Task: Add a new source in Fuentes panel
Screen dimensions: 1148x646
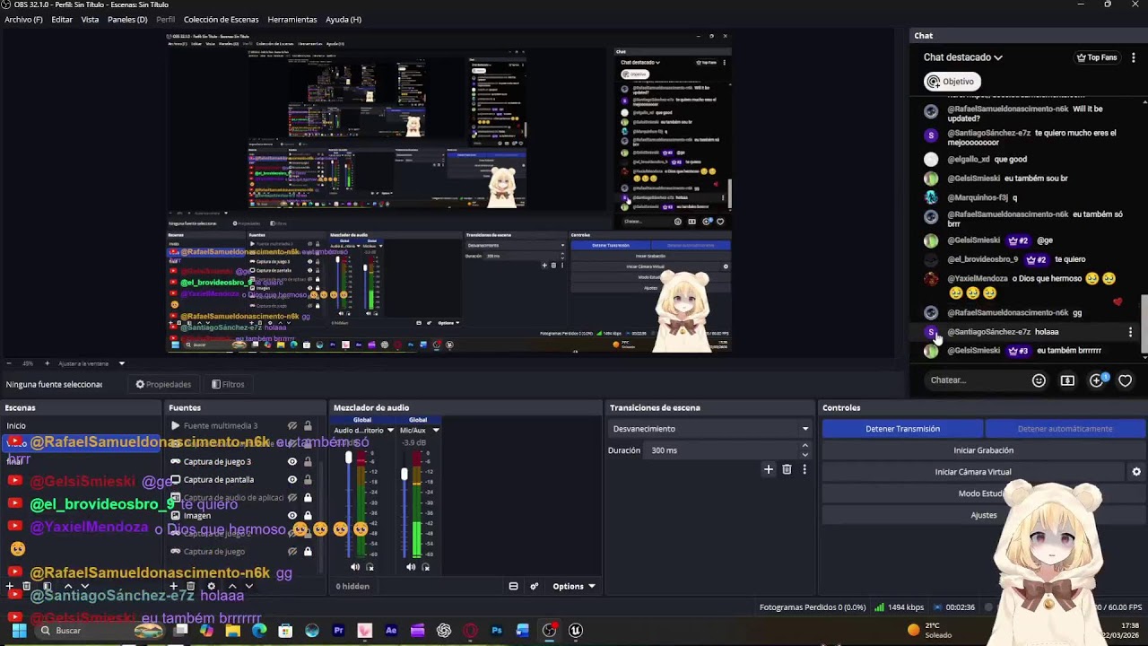Action: 174,586
